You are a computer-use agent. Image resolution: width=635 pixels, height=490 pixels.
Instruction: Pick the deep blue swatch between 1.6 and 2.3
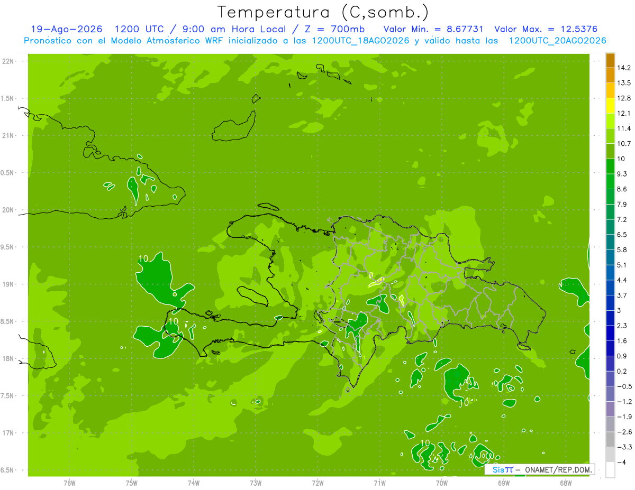click(x=610, y=333)
